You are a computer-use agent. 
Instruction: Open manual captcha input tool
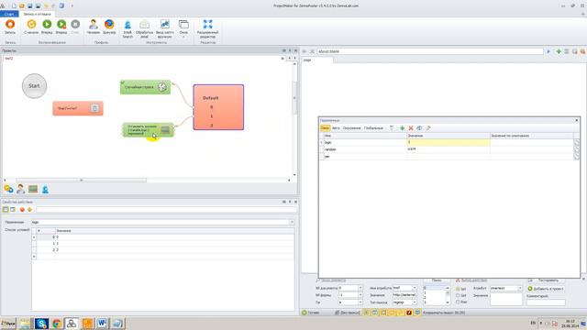point(165,28)
